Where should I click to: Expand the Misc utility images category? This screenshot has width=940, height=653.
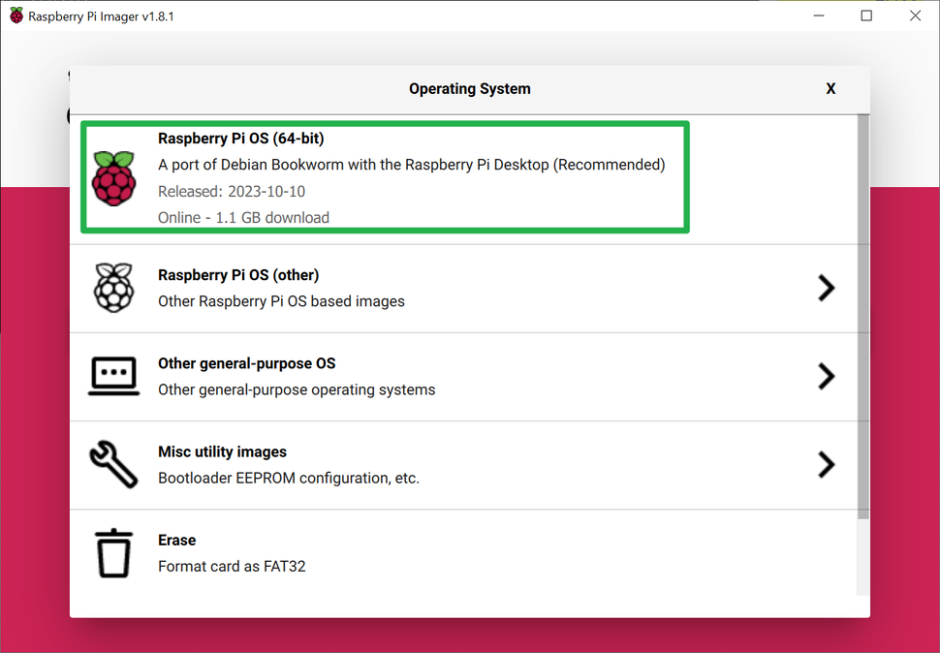pyautogui.click(x=436, y=465)
